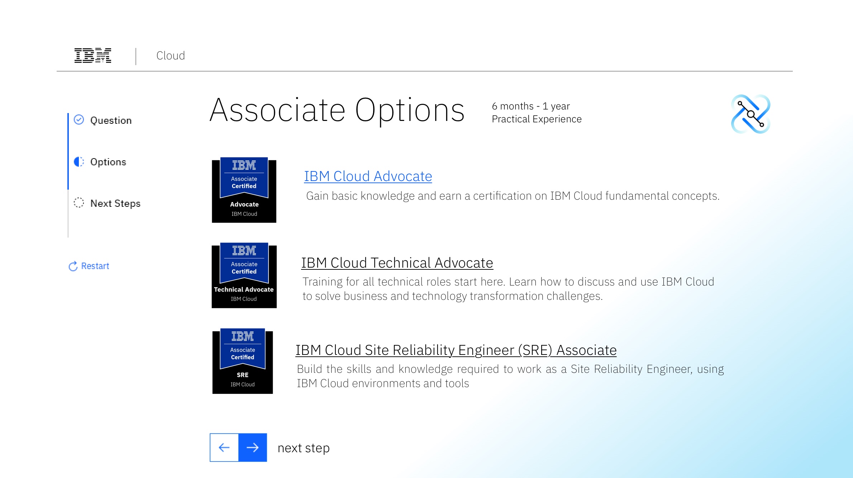Click the checkmark circle beside Question
853x478 pixels.
coord(79,120)
